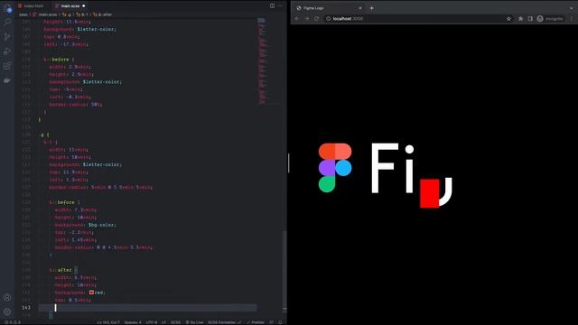Open the Manage gear menu in VS Code
Viewport: 578px width, 325px height.
pos(7,311)
